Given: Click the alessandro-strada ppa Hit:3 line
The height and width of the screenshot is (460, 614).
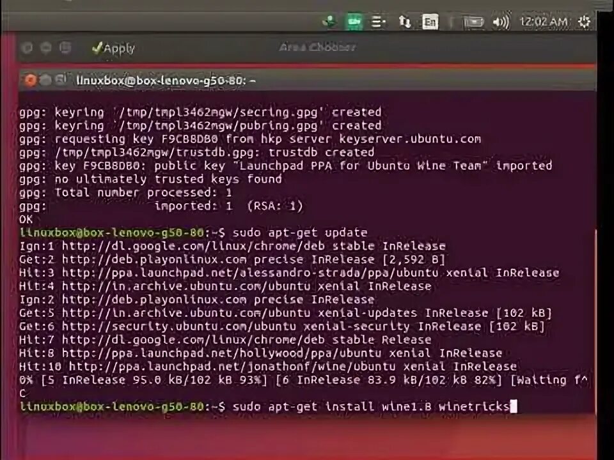Looking at the screenshot, I should tap(289, 273).
